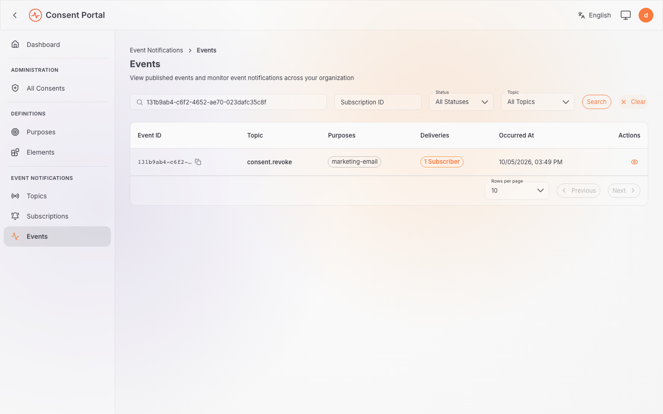Click the Deliveries column header
663x414 pixels.
pos(435,135)
